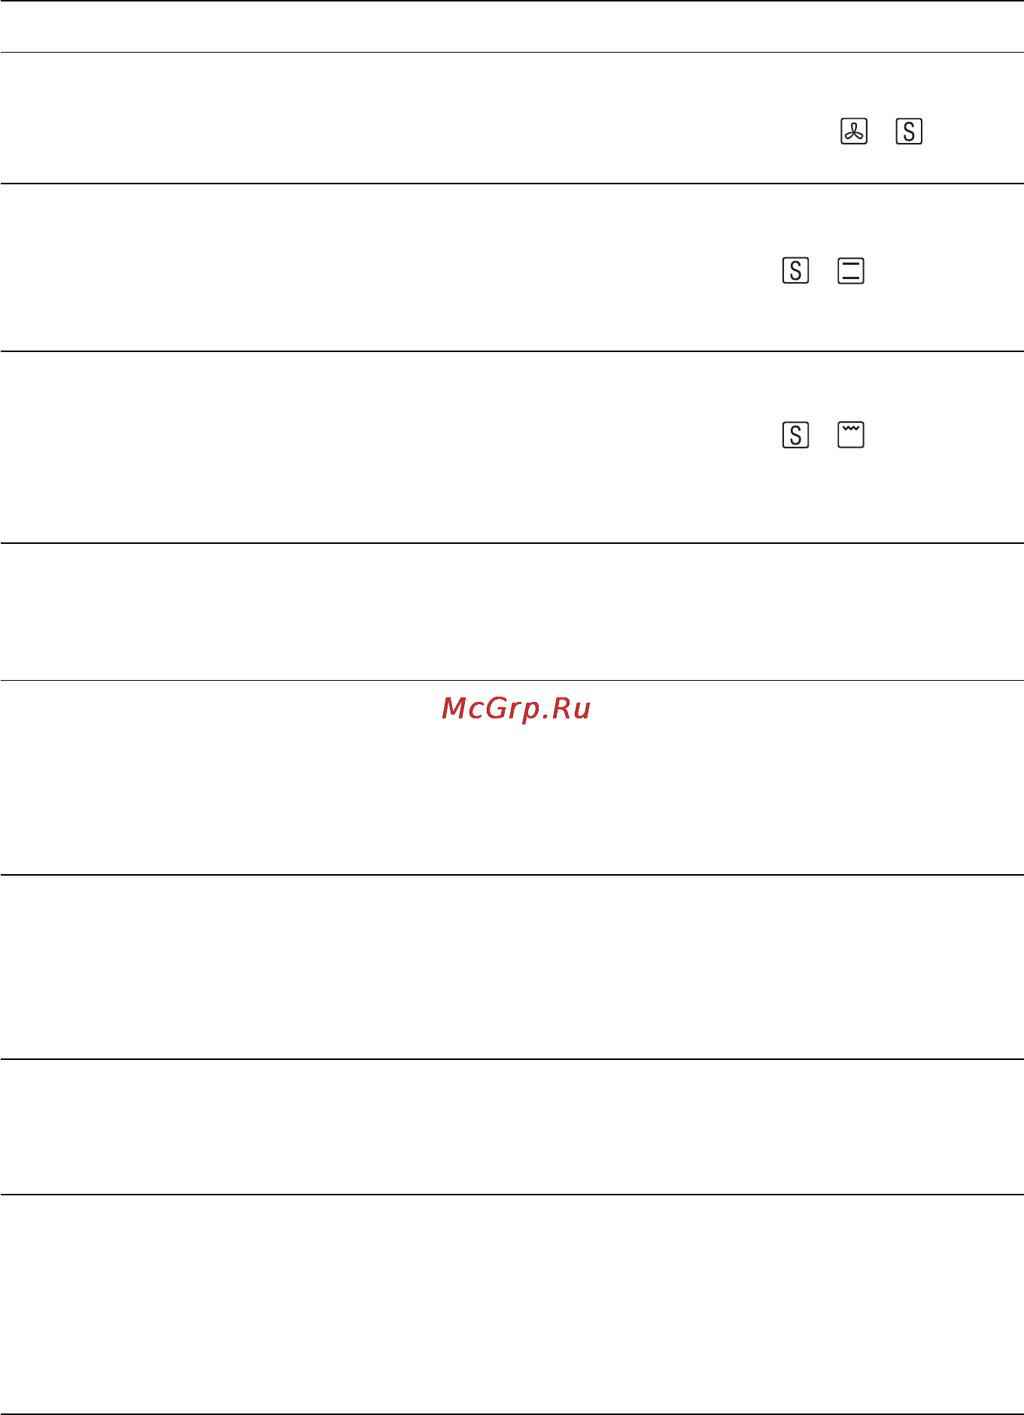Click the grill zigzag heating symbol

click(x=851, y=435)
